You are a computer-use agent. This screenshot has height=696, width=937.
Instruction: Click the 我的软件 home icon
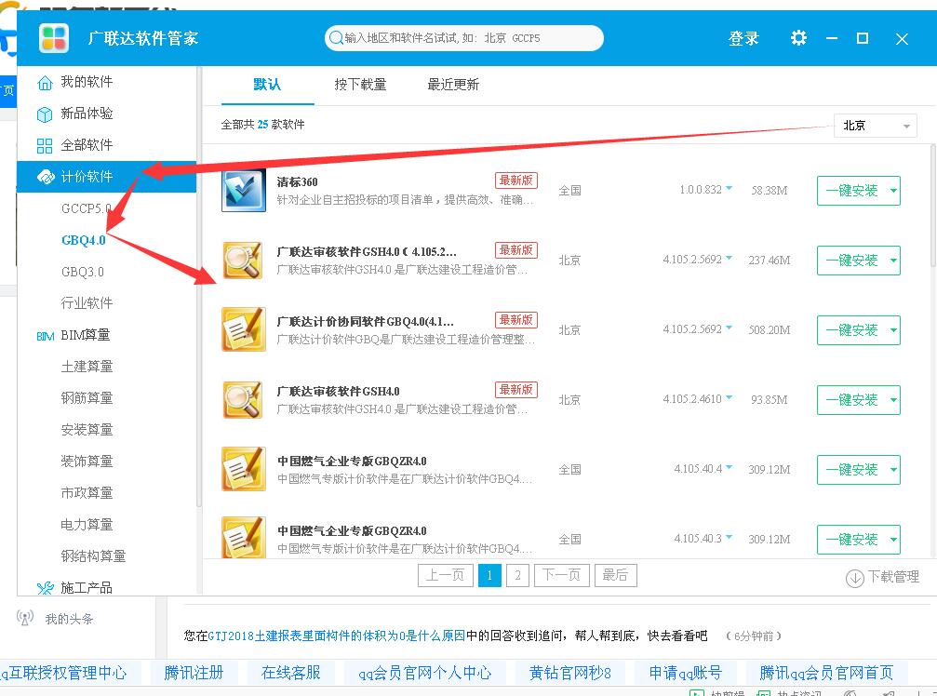coord(45,83)
